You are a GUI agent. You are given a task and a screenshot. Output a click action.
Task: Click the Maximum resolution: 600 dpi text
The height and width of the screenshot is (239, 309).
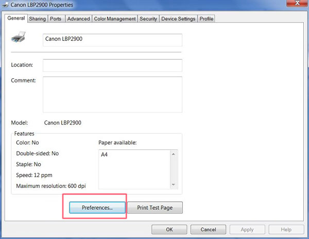pyautogui.click(x=51, y=186)
